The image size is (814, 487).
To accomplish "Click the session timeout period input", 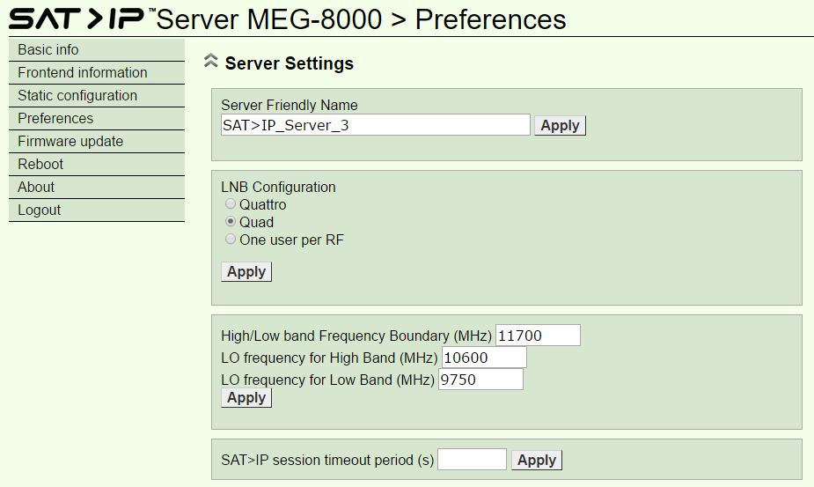I will coord(472,460).
